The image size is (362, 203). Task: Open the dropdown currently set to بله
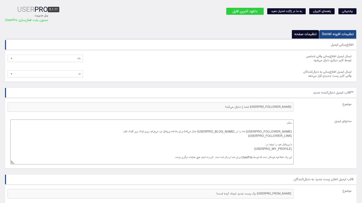click(x=45, y=58)
